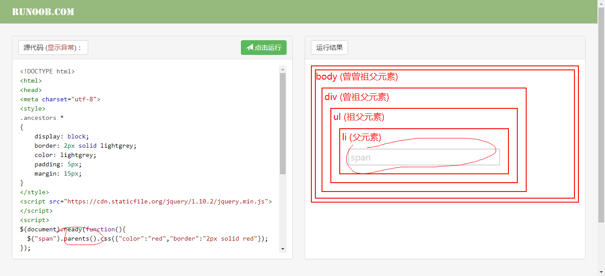Click the <html> tag line
The width and height of the screenshot is (605, 276).
[31, 80]
